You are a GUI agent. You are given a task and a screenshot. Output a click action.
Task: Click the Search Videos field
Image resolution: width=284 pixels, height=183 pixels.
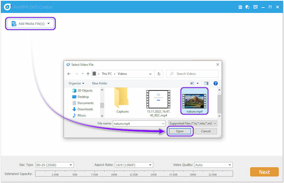[x=192, y=74]
